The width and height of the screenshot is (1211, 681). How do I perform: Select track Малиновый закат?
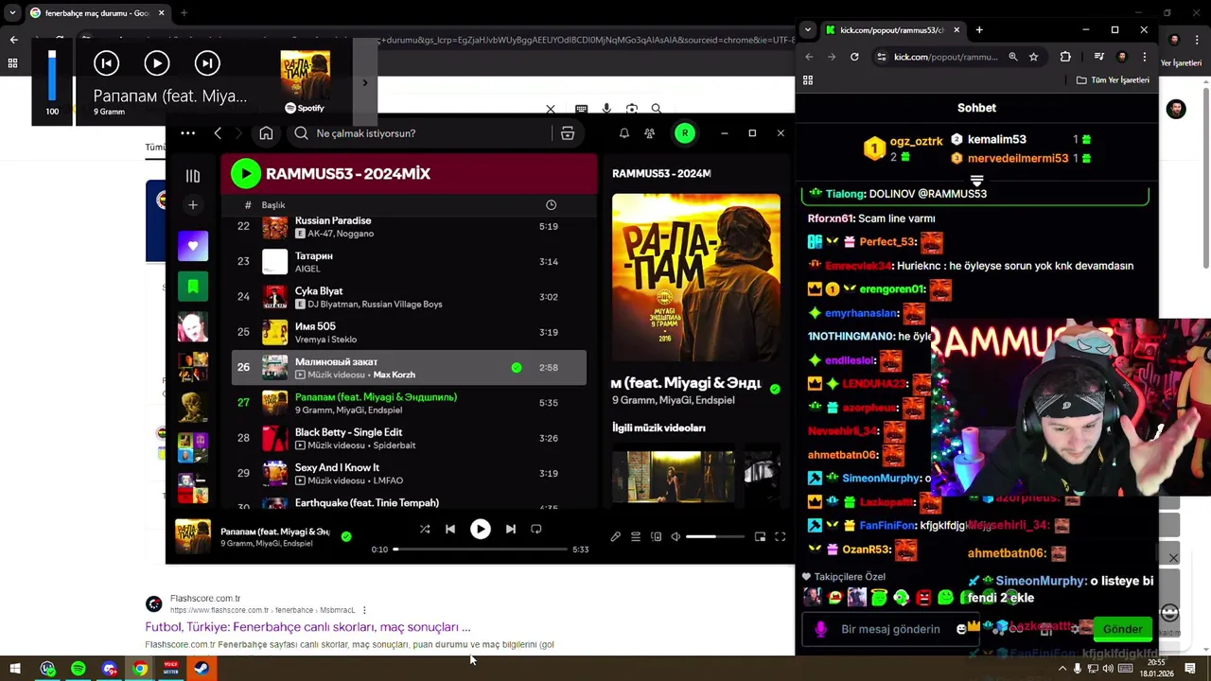pyautogui.click(x=409, y=367)
